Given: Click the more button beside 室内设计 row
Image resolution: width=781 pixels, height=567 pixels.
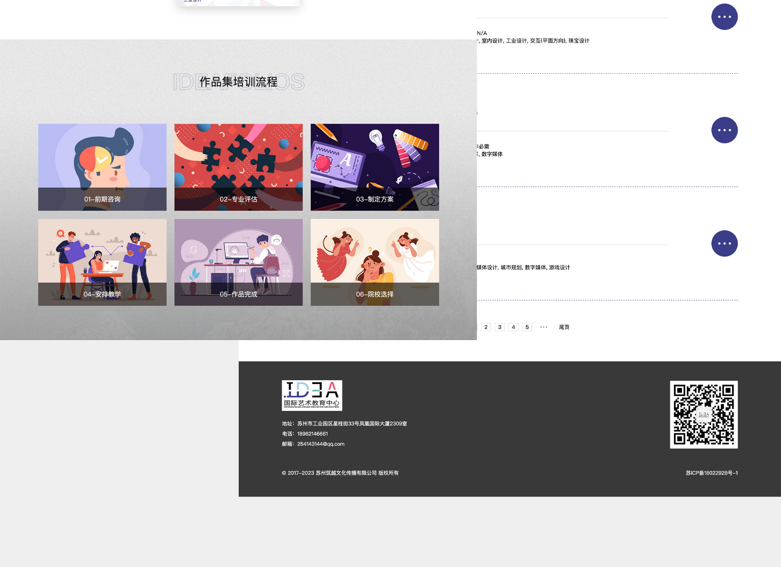Looking at the screenshot, I should click(724, 17).
